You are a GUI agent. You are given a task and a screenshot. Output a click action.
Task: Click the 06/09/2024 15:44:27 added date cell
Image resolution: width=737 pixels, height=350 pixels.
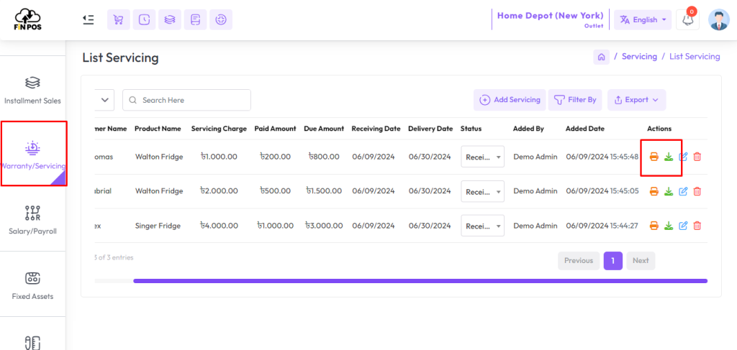click(x=602, y=226)
